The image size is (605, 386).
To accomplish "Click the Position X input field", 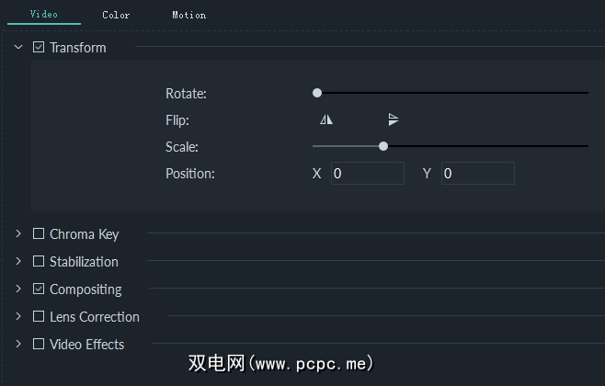I will pyautogui.click(x=367, y=174).
